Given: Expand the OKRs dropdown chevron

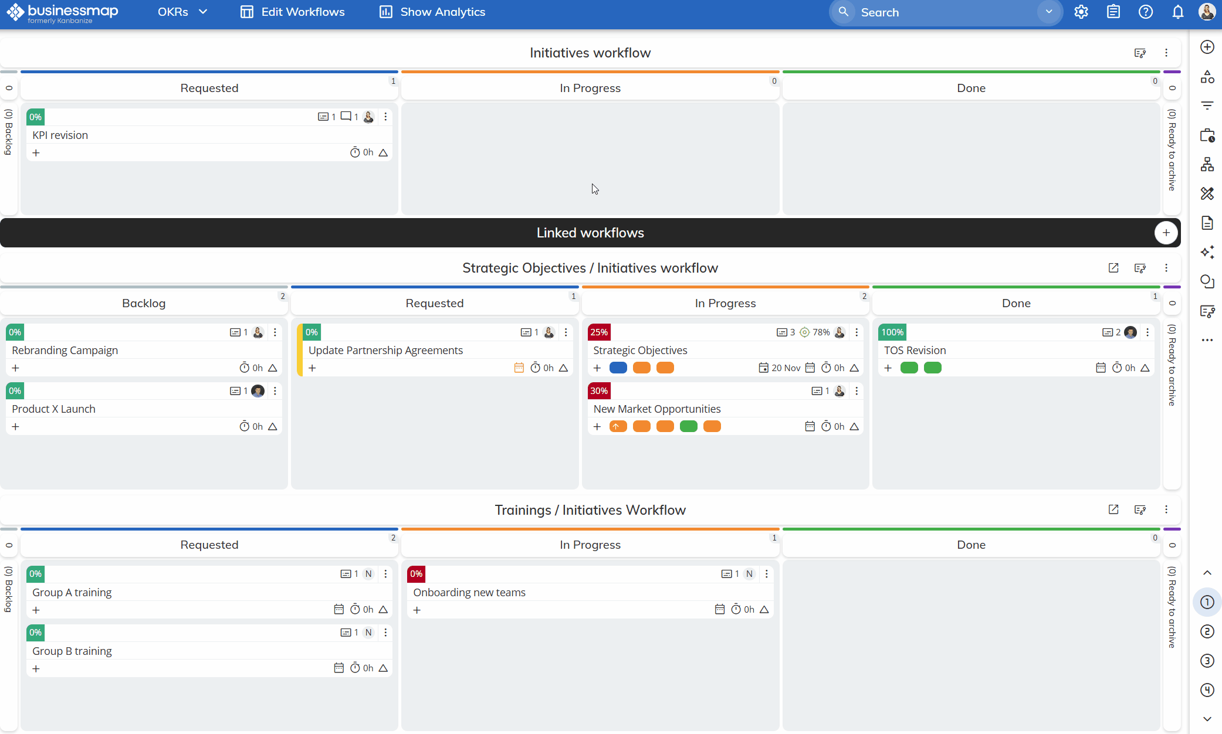Looking at the screenshot, I should (x=203, y=12).
